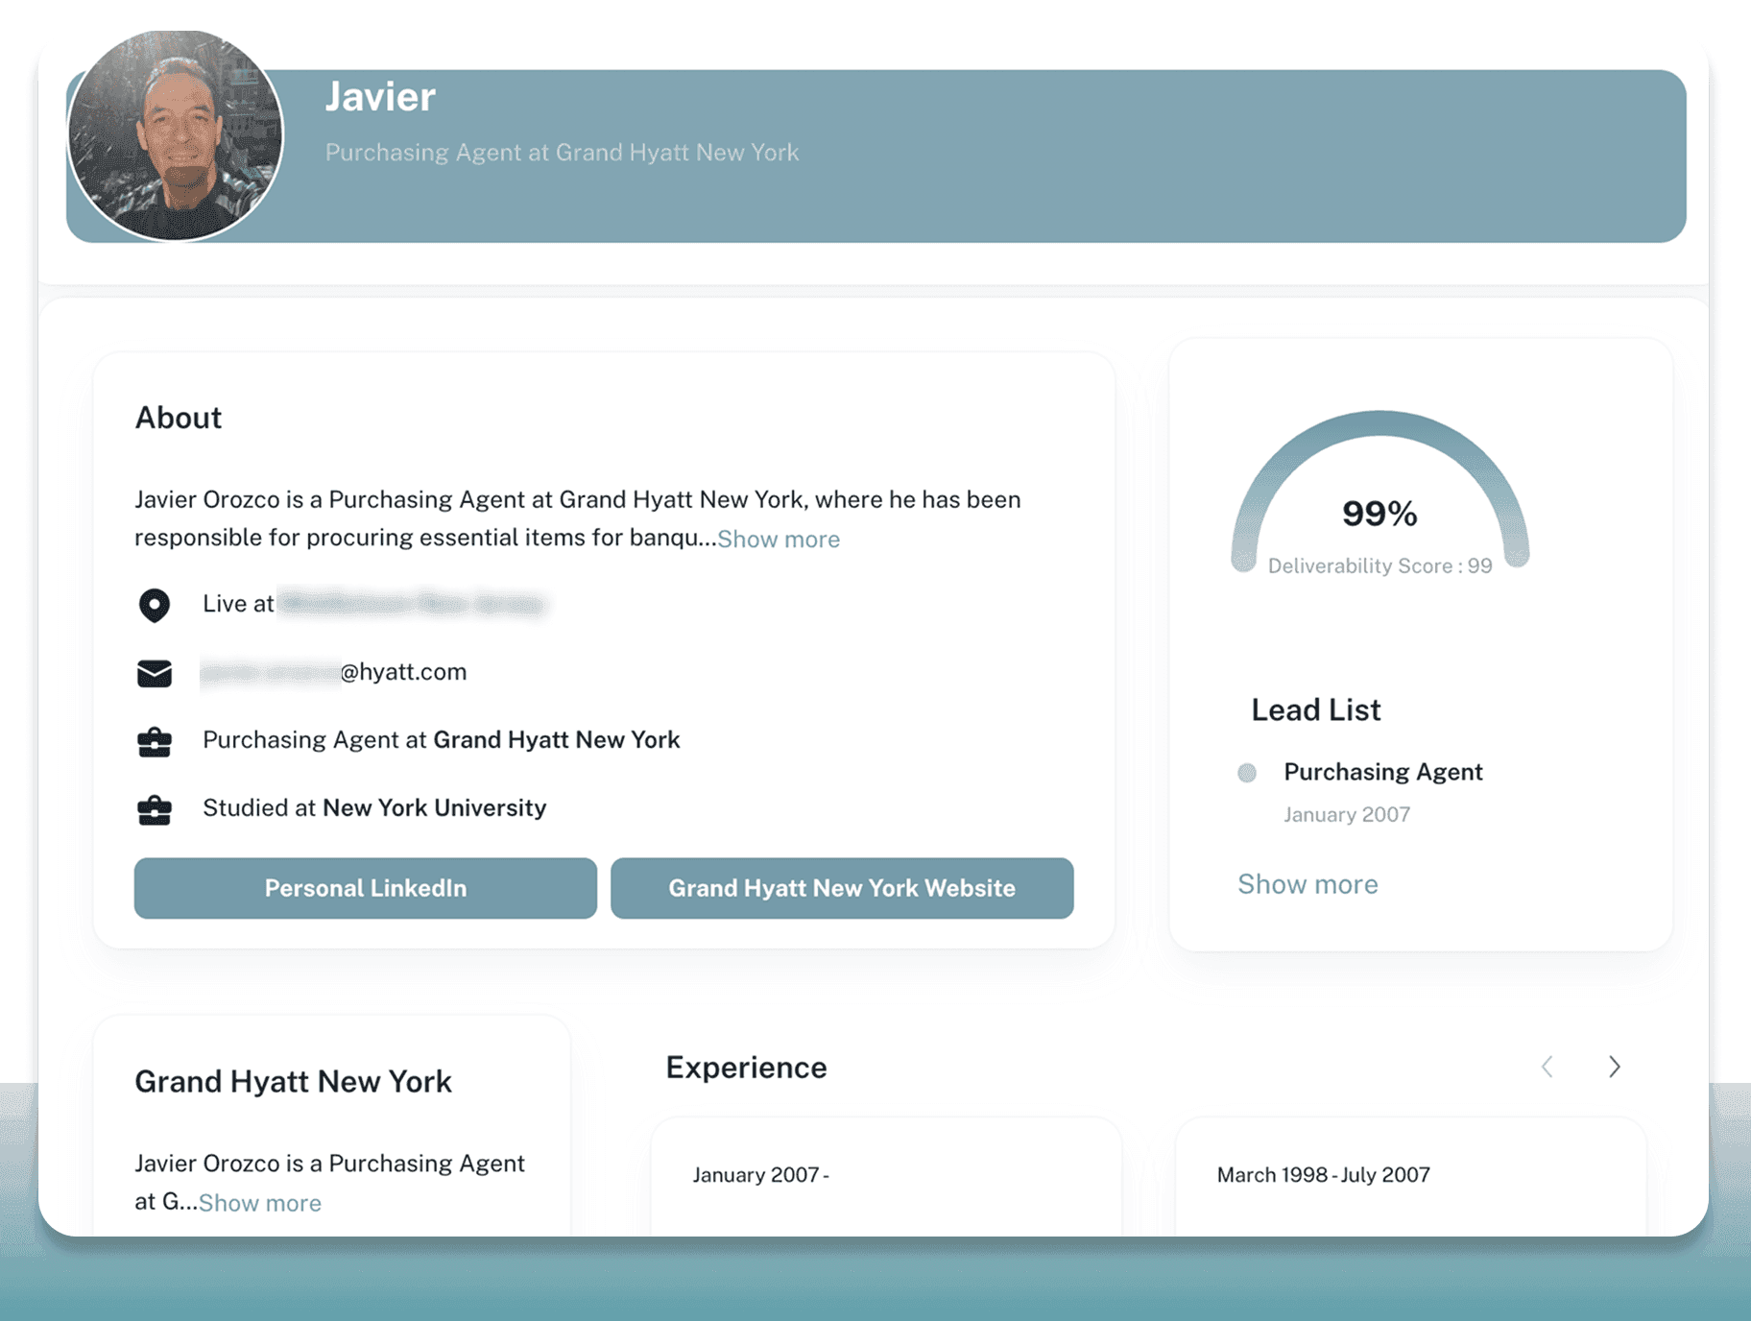
Task: Show more of Grand Hyatt New York description
Action: pos(260,1203)
